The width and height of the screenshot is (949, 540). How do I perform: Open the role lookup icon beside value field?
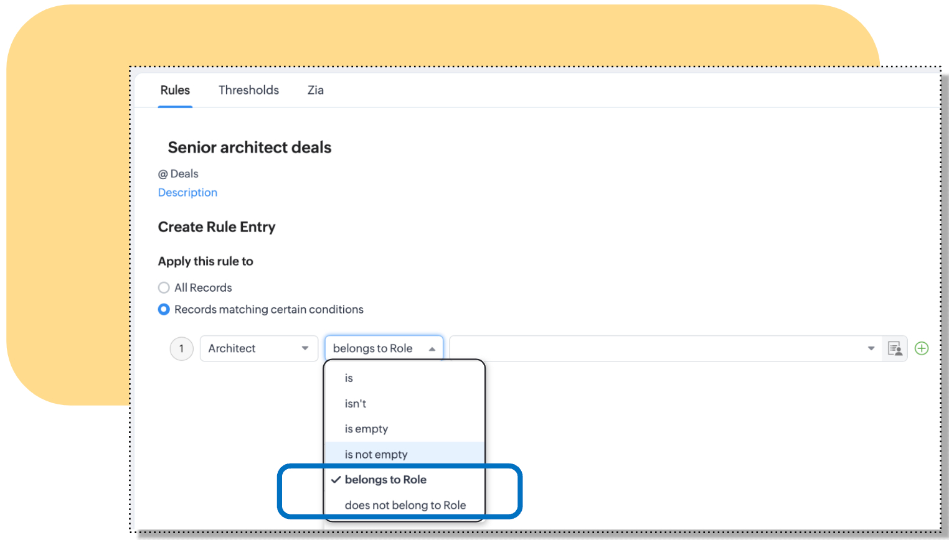pyautogui.click(x=895, y=348)
